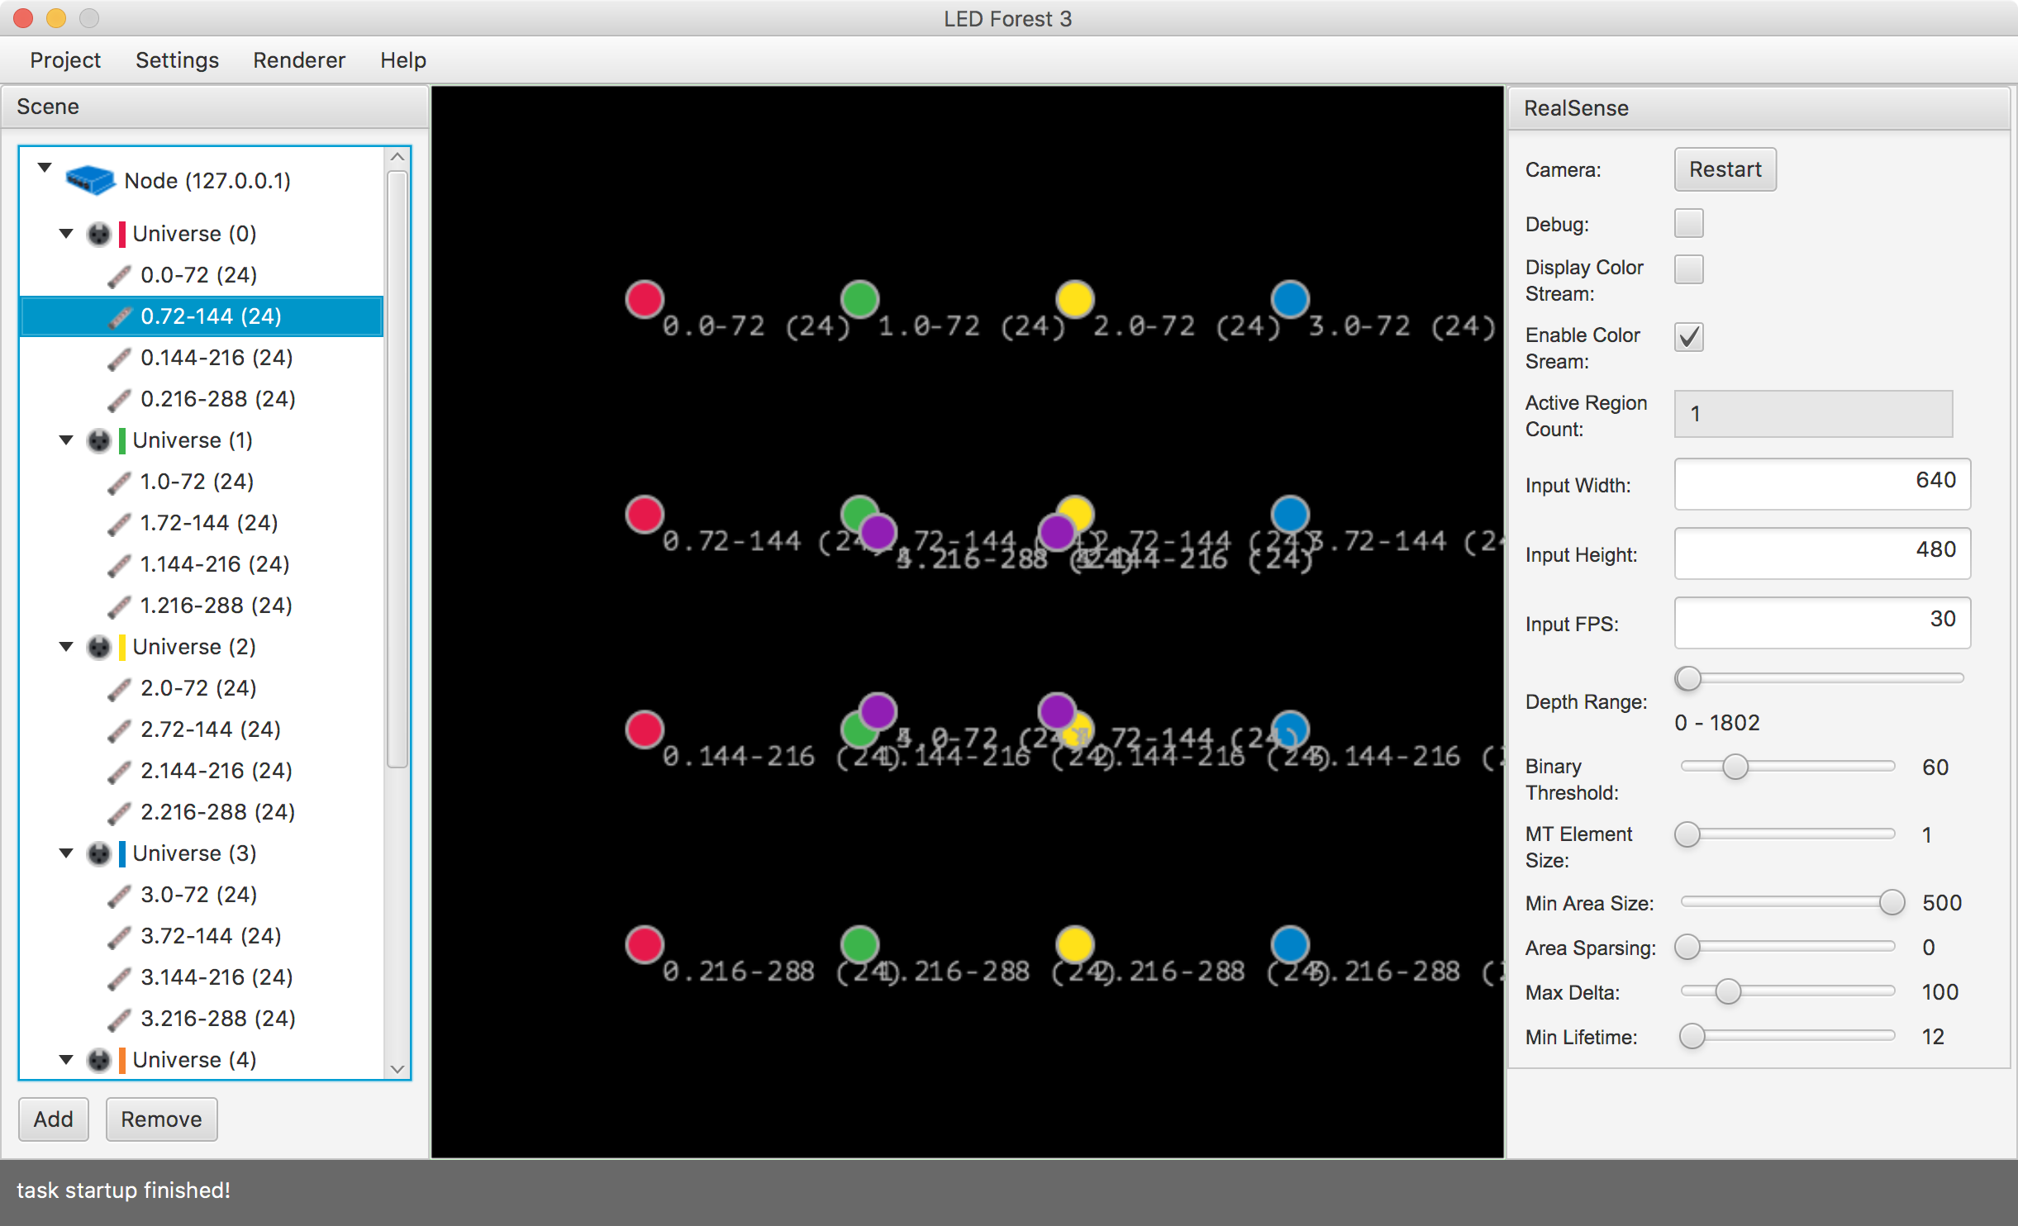
Task: Click the blue dot labeled 3.0-72 in canvas
Action: [1289, 299]
